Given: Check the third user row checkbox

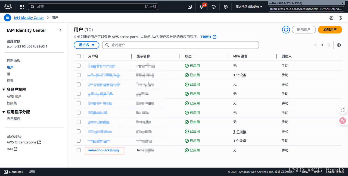Looking at the screenshot, I should tap(79, 84).
